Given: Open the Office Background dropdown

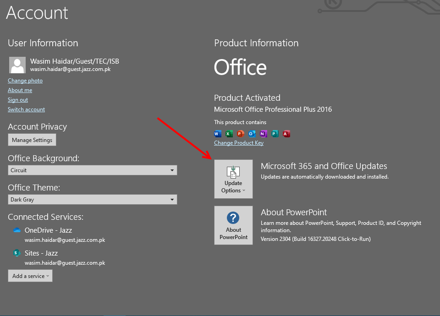Looking at the screenshot, I should pyautogui.click(x=92, y=170).
